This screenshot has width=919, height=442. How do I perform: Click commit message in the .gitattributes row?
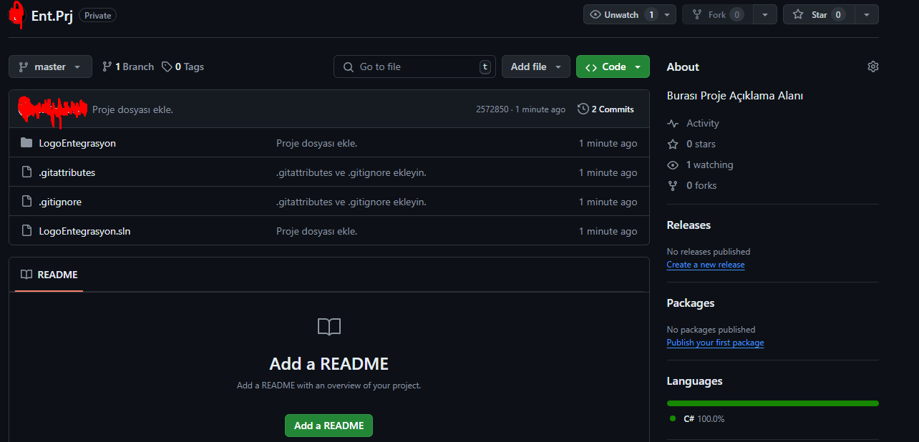click(x=351, y=172)
